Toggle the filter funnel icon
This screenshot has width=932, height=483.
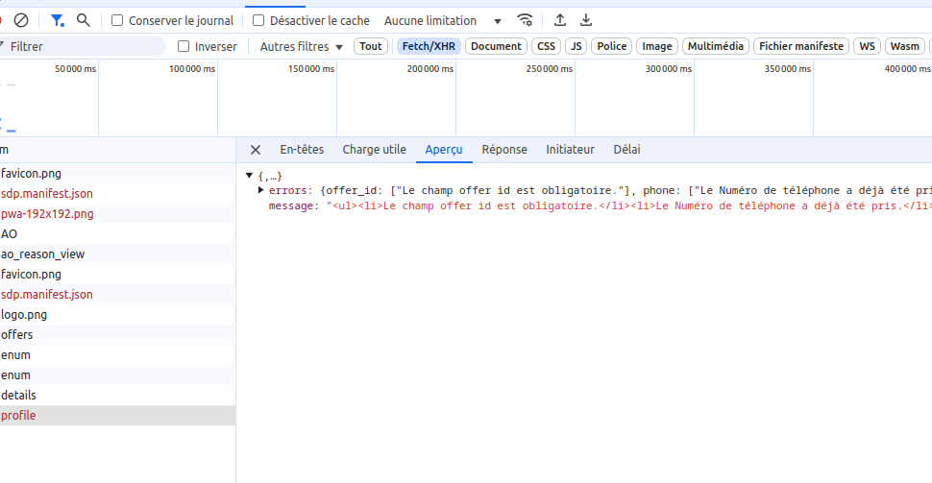[57, 20]
